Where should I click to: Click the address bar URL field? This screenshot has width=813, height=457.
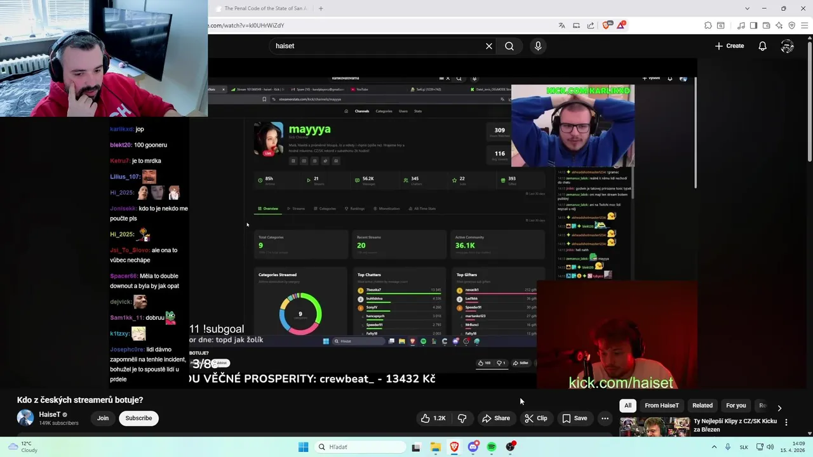(x=381, y=25)
